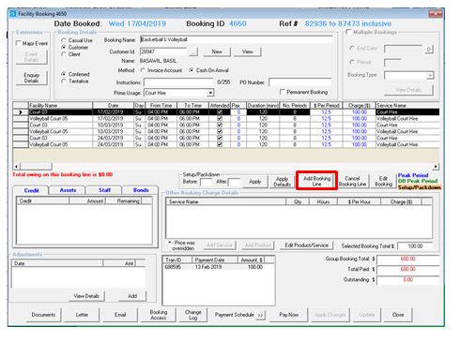Click the Pay Now button
Viewport: 460px width, 341px height.
[x=288, y=315]
